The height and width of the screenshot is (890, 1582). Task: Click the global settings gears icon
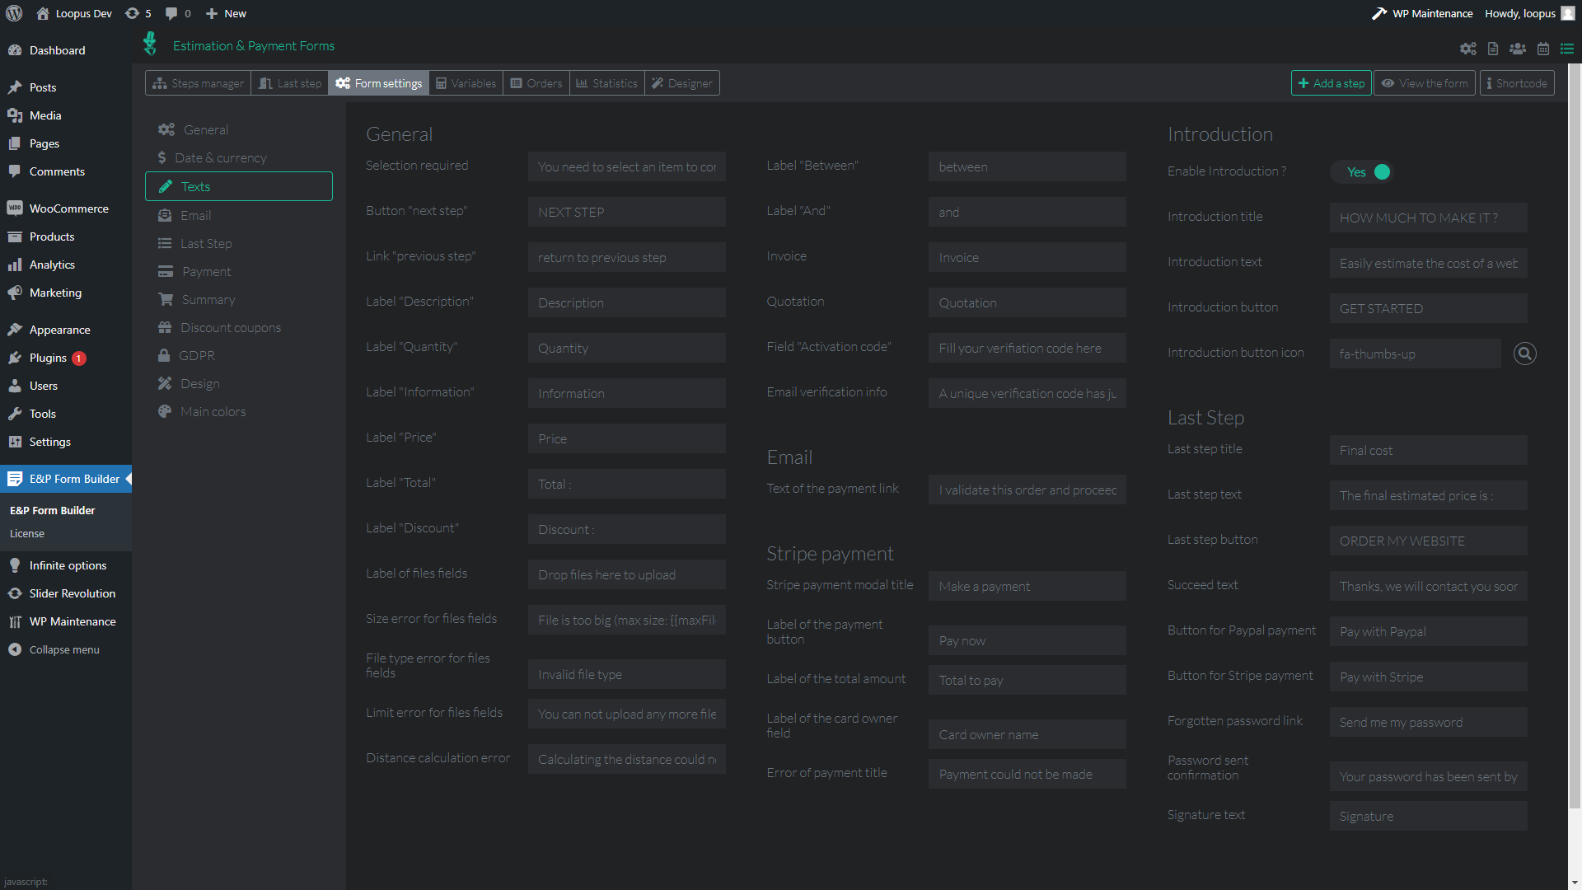pyautogui.click(x=1467, y=49)
